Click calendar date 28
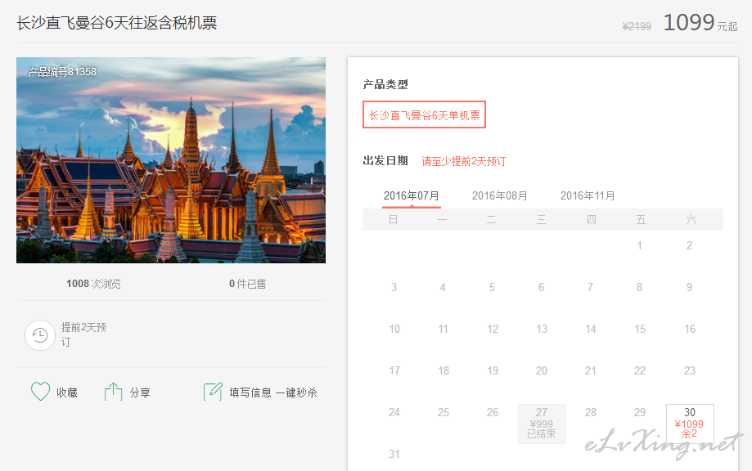Viewport: 752px width, 471px height. pos(591,413)
